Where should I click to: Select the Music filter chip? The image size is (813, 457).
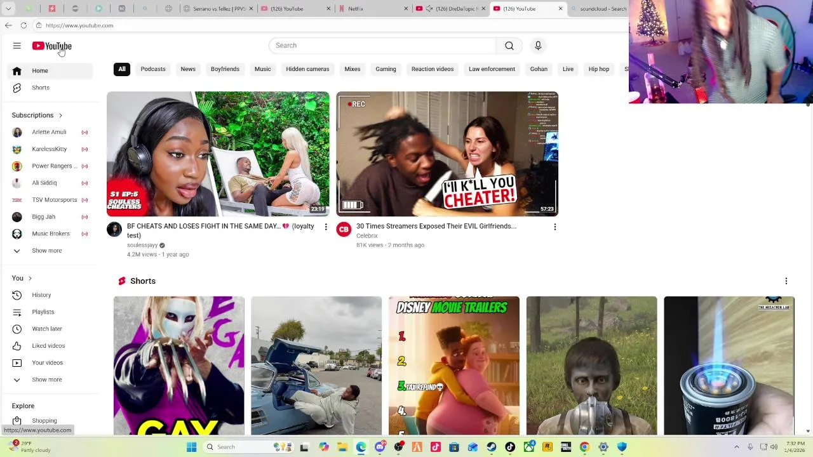coord(262,69)
